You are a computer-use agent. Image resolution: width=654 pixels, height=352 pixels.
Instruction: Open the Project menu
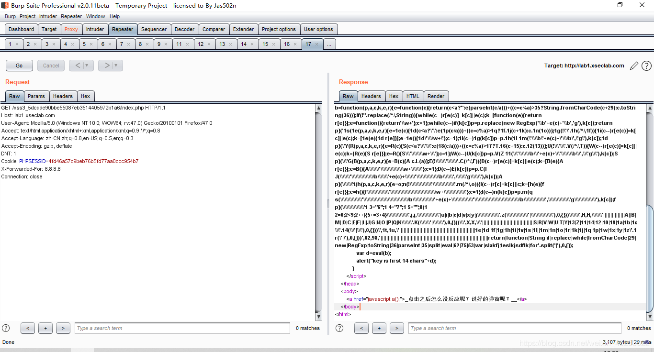(28, 16)
